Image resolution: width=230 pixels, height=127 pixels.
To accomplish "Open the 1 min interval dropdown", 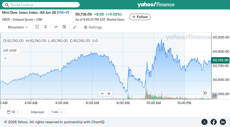I will pos(57,112).
